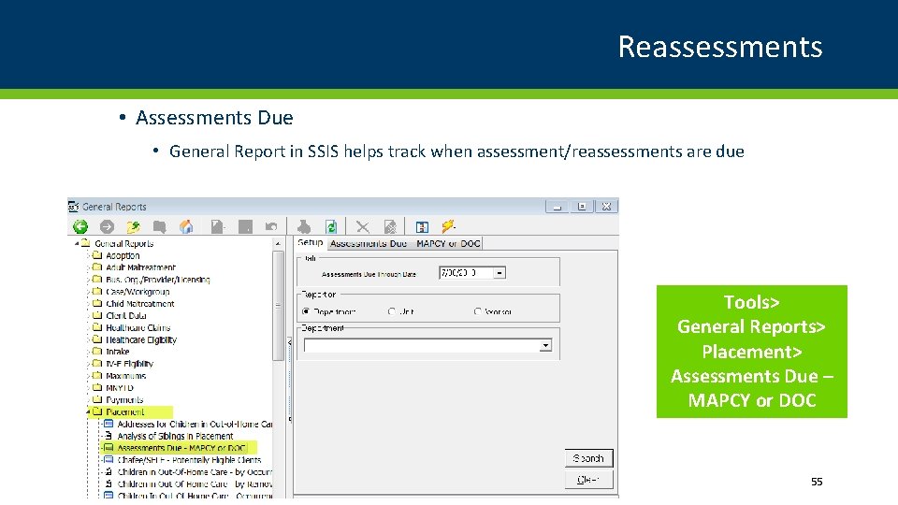Click the gray square Save toolbar icon
Image resolution: width=898 pixels, height=505 pixels.
coord(245,226)
